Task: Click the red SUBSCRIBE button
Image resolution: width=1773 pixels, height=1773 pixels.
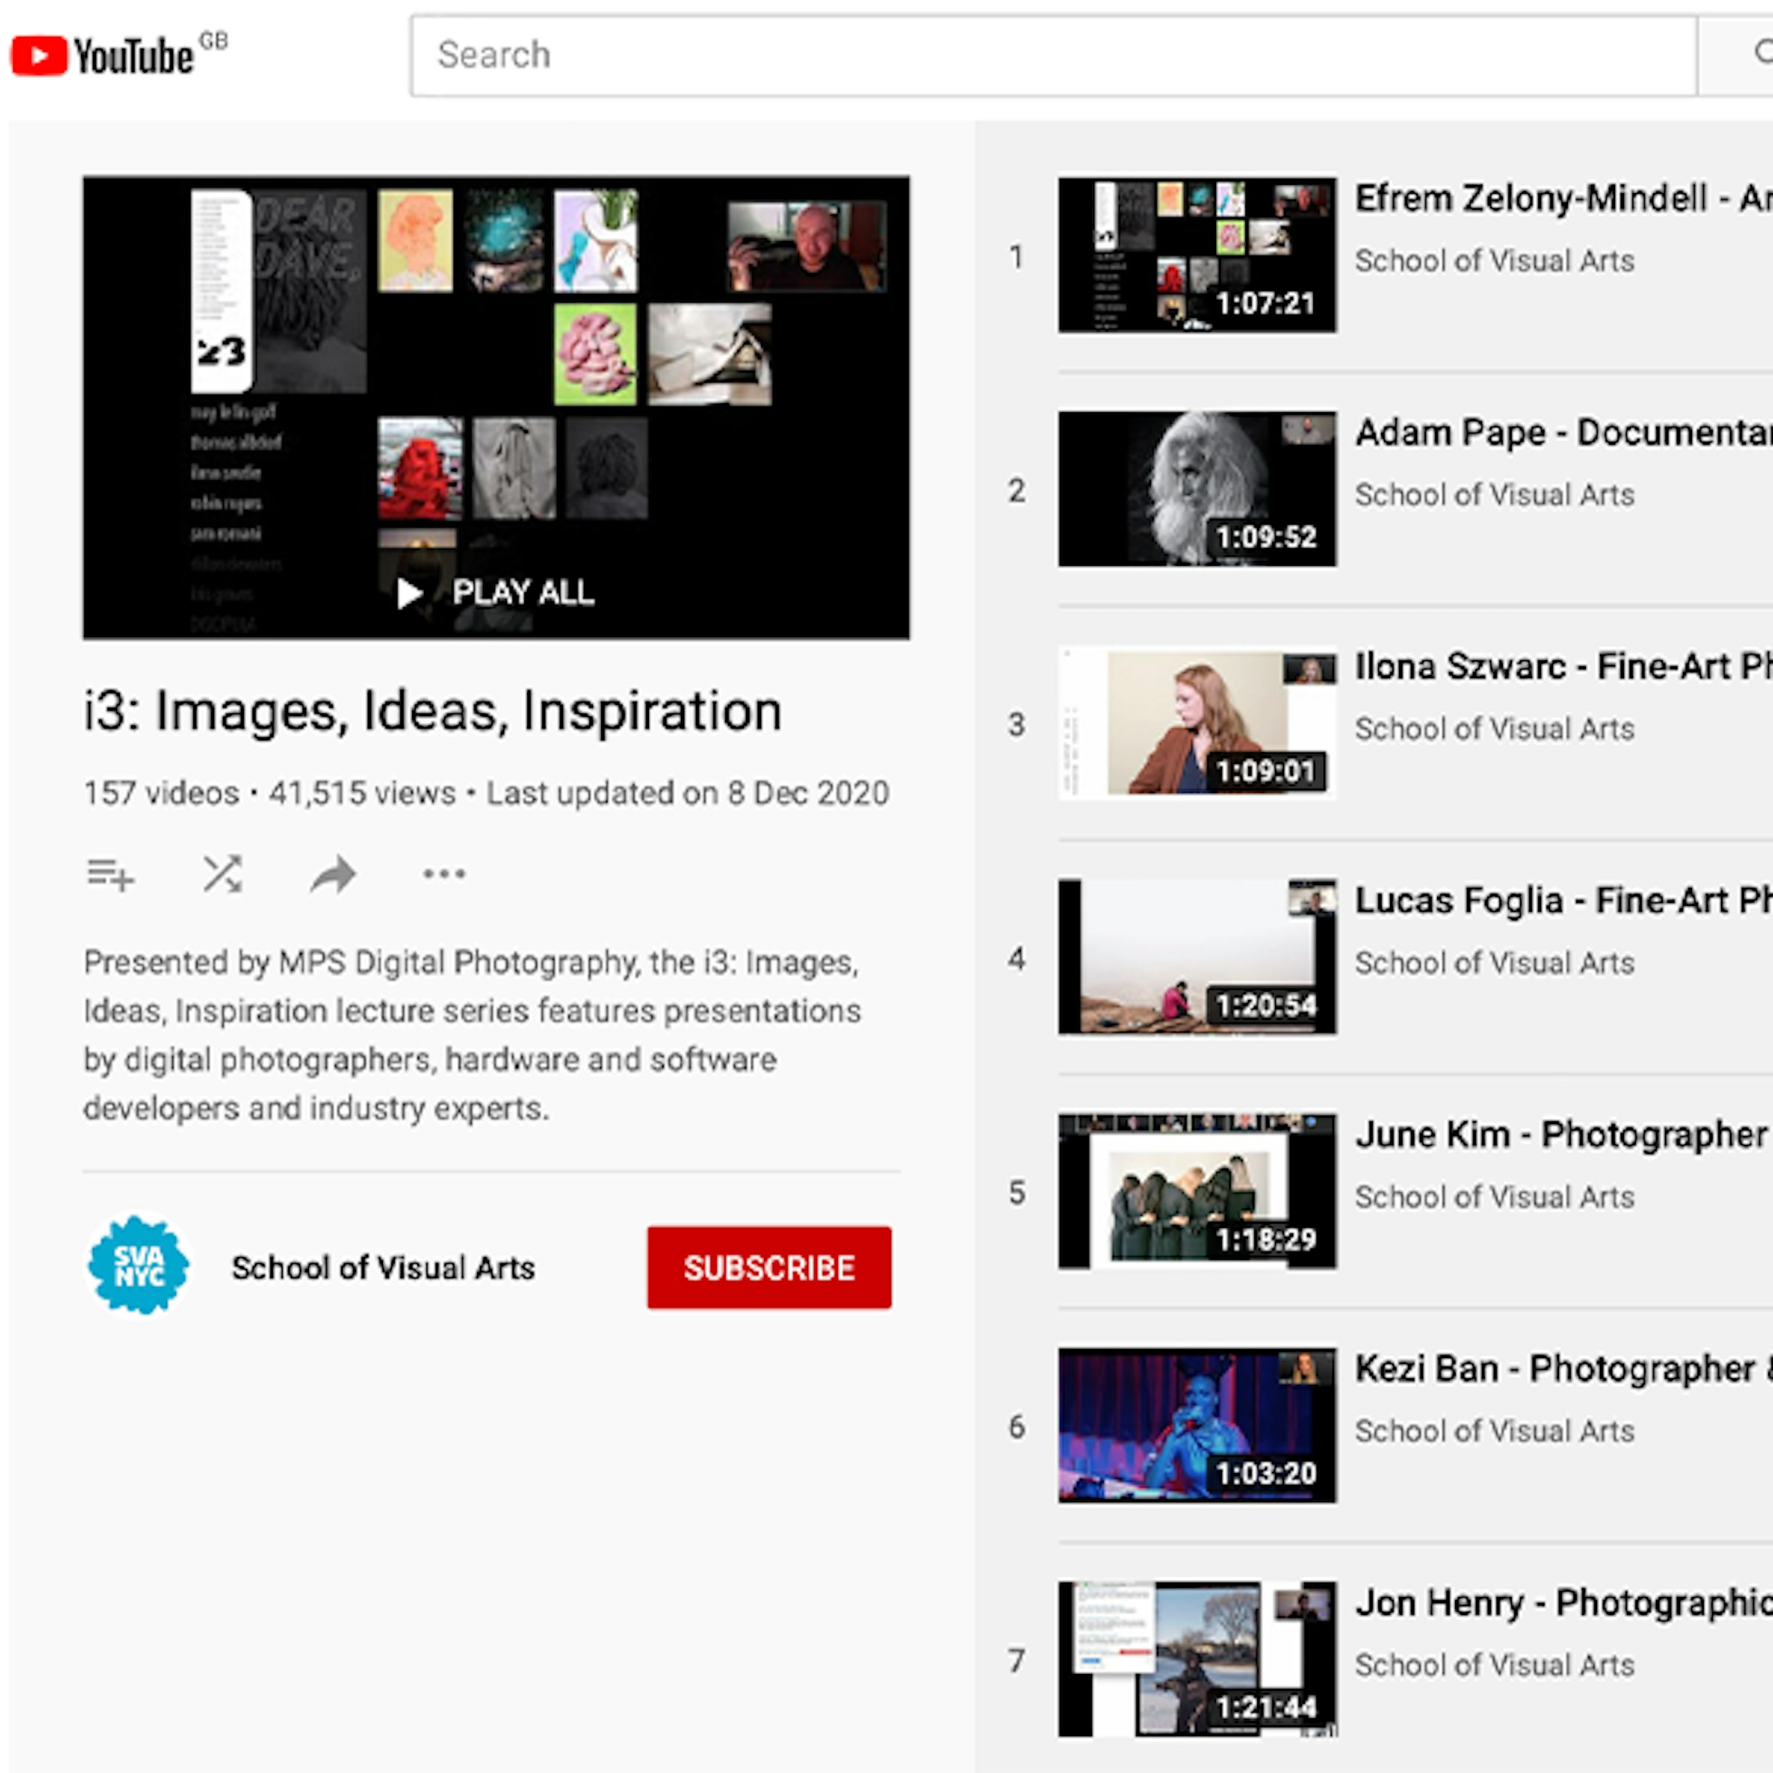Action: click(769, 1267)
